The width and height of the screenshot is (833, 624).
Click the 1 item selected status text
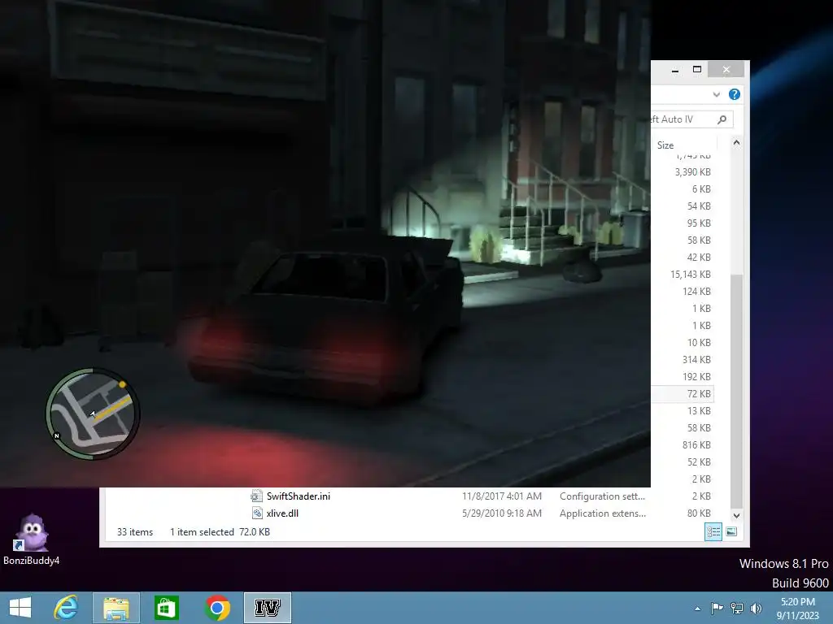click(202, 531)
